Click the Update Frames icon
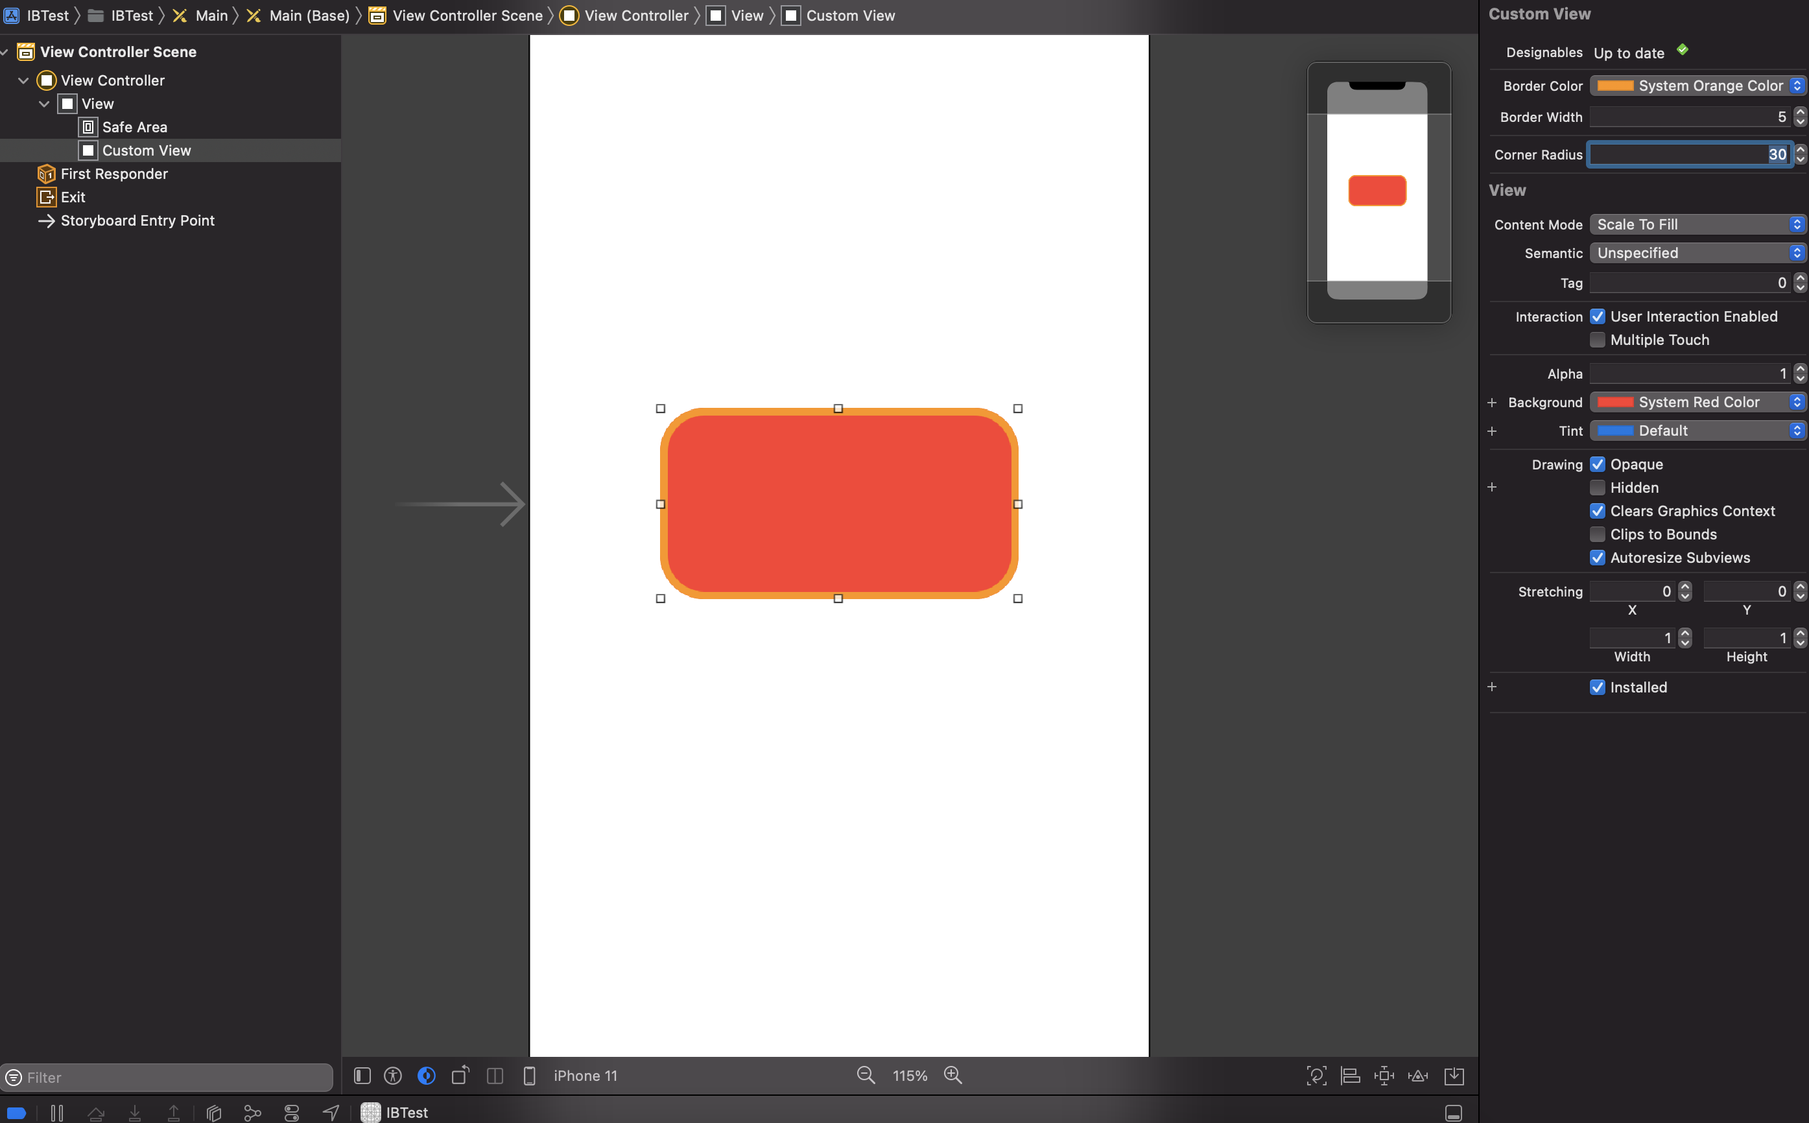Viewport: 1809px width, 1123px height. tap(1316, 1076)
